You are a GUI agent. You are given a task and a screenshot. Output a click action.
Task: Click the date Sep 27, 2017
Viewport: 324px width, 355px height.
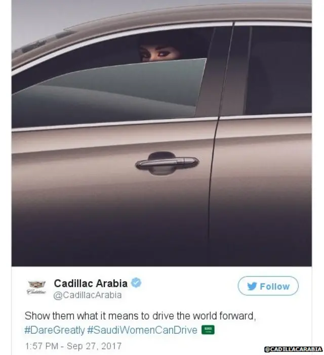[94, 346]
